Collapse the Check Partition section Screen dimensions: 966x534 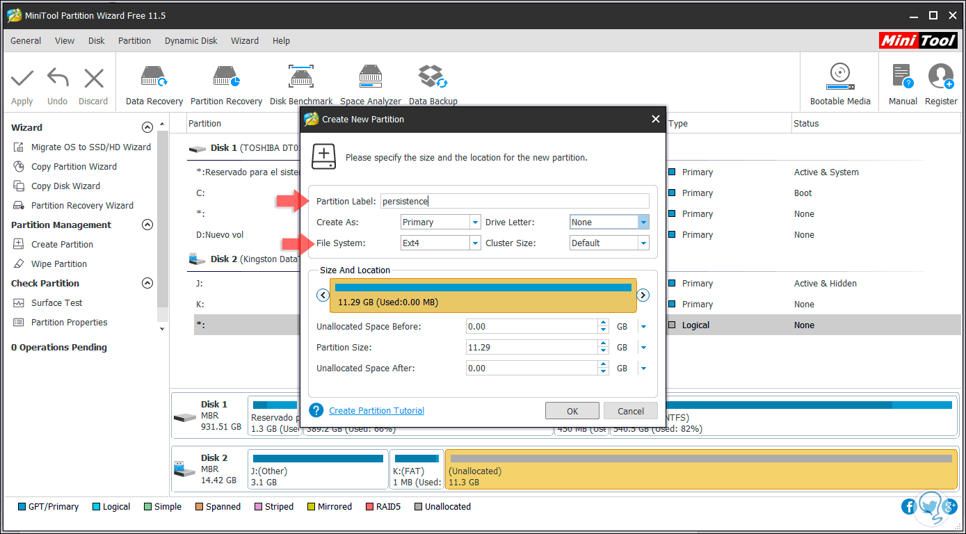[x=147, y=283]
